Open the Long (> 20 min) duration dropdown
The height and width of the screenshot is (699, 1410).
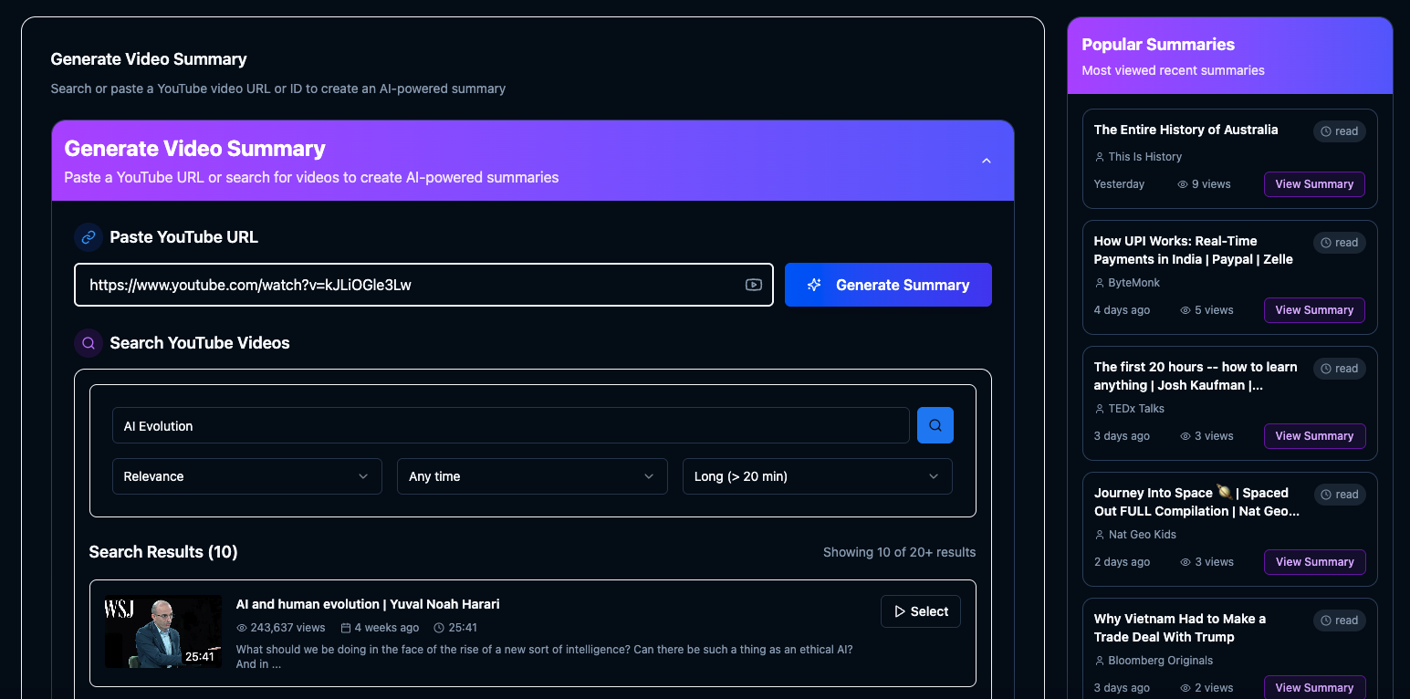818,476
